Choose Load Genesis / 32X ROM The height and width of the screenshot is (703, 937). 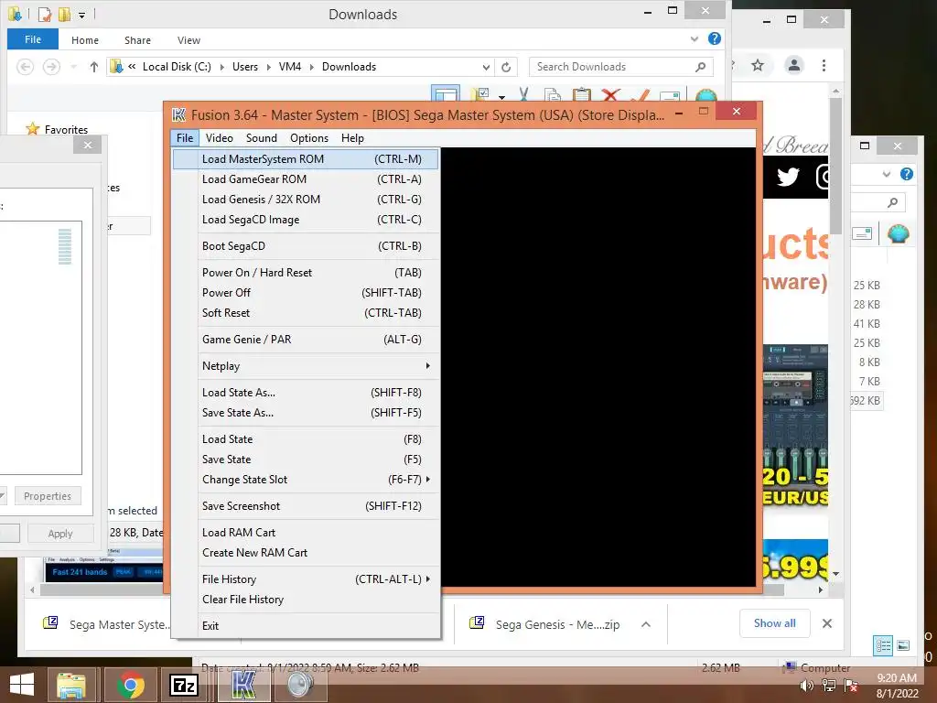pyautogui.click(x=306, y=200)
